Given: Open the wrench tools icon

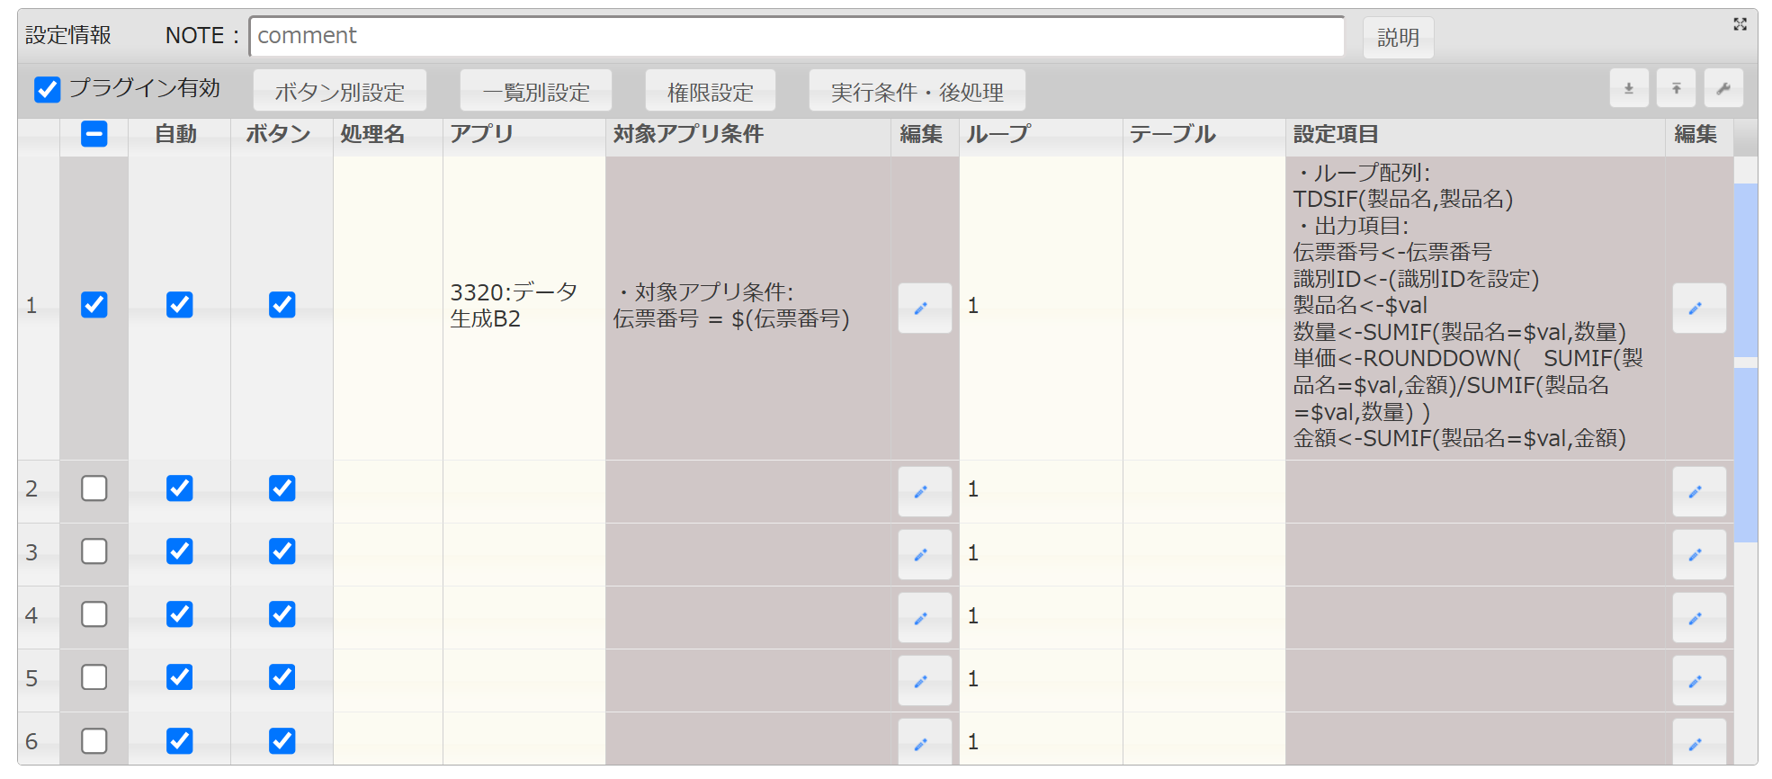Looking at the screenshot, I should 1723,88.
